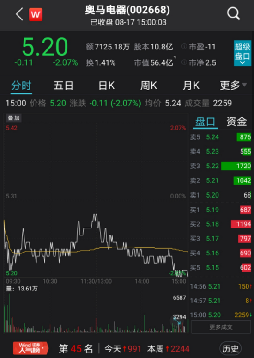The image size is (254, 358).
Task: Tap the back arrow icon
Action: pyautogui.click(x=19, y=14)
